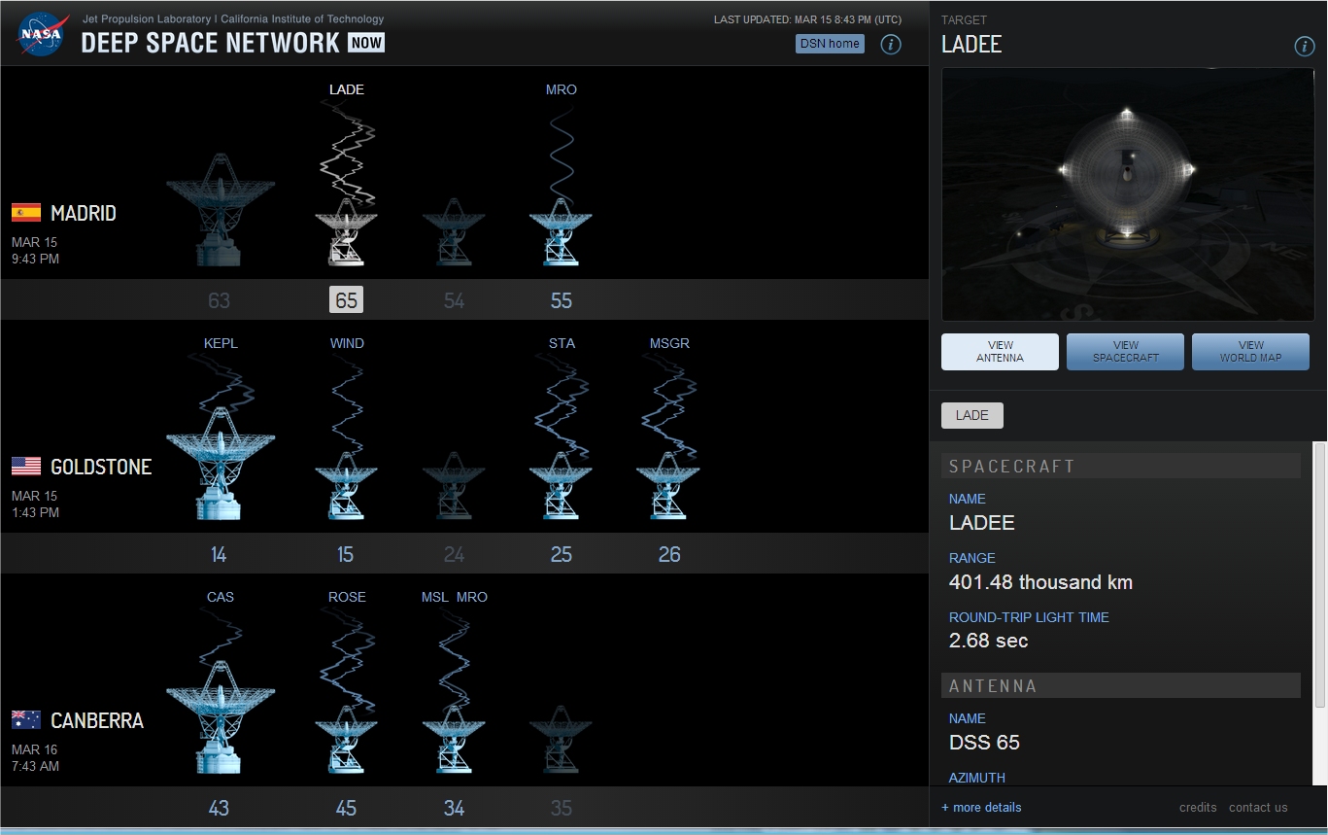Toggle the View Antenna display
Screen dimensions: 1328x835
[1000, 352]
